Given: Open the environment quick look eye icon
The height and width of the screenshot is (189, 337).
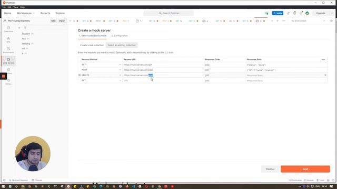Looking at the screenshot, I should pyautogui.click(x=331, y=21).
